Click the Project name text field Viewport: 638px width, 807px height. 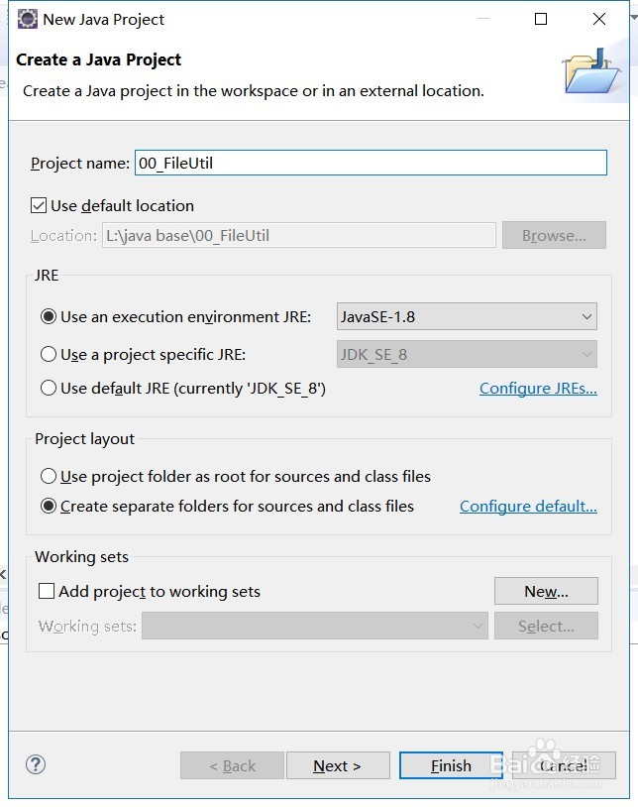tap(371, 163)
